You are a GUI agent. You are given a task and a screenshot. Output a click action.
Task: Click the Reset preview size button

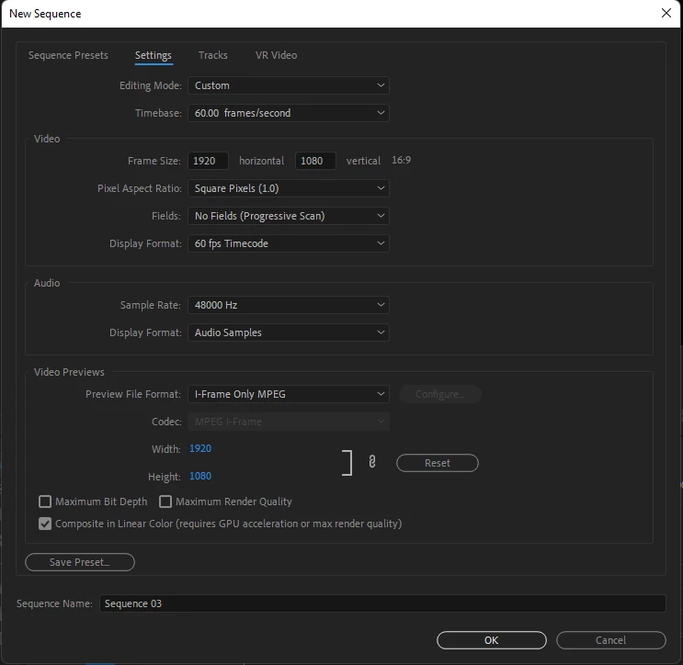[x=438, y=463]
